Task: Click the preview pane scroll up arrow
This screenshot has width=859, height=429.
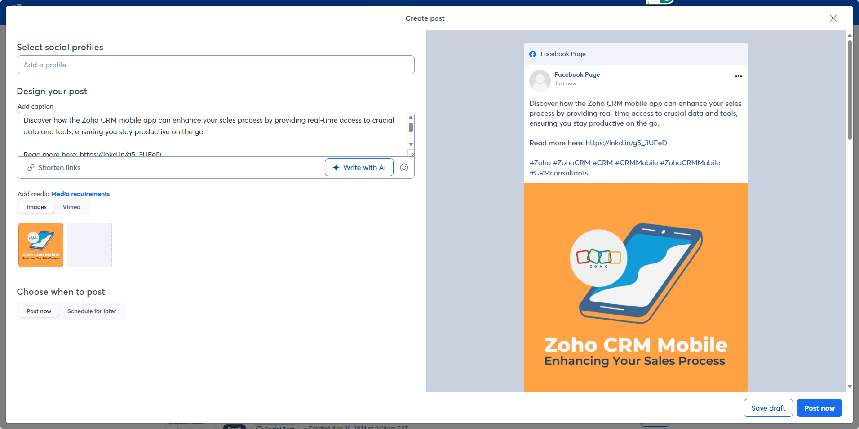Action: point(850,35)
